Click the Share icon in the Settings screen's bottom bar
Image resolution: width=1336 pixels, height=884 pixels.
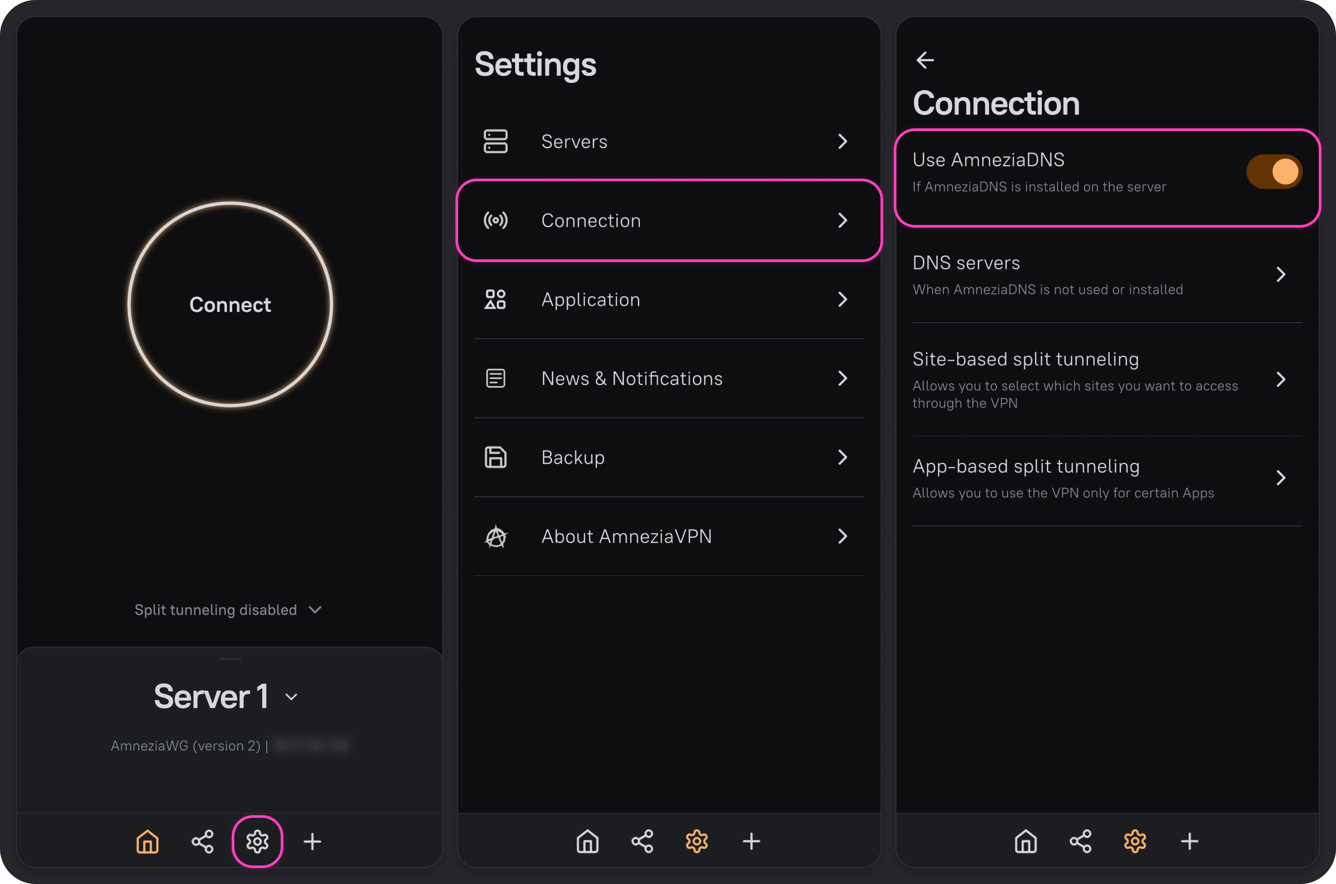[x=642, y=842]
